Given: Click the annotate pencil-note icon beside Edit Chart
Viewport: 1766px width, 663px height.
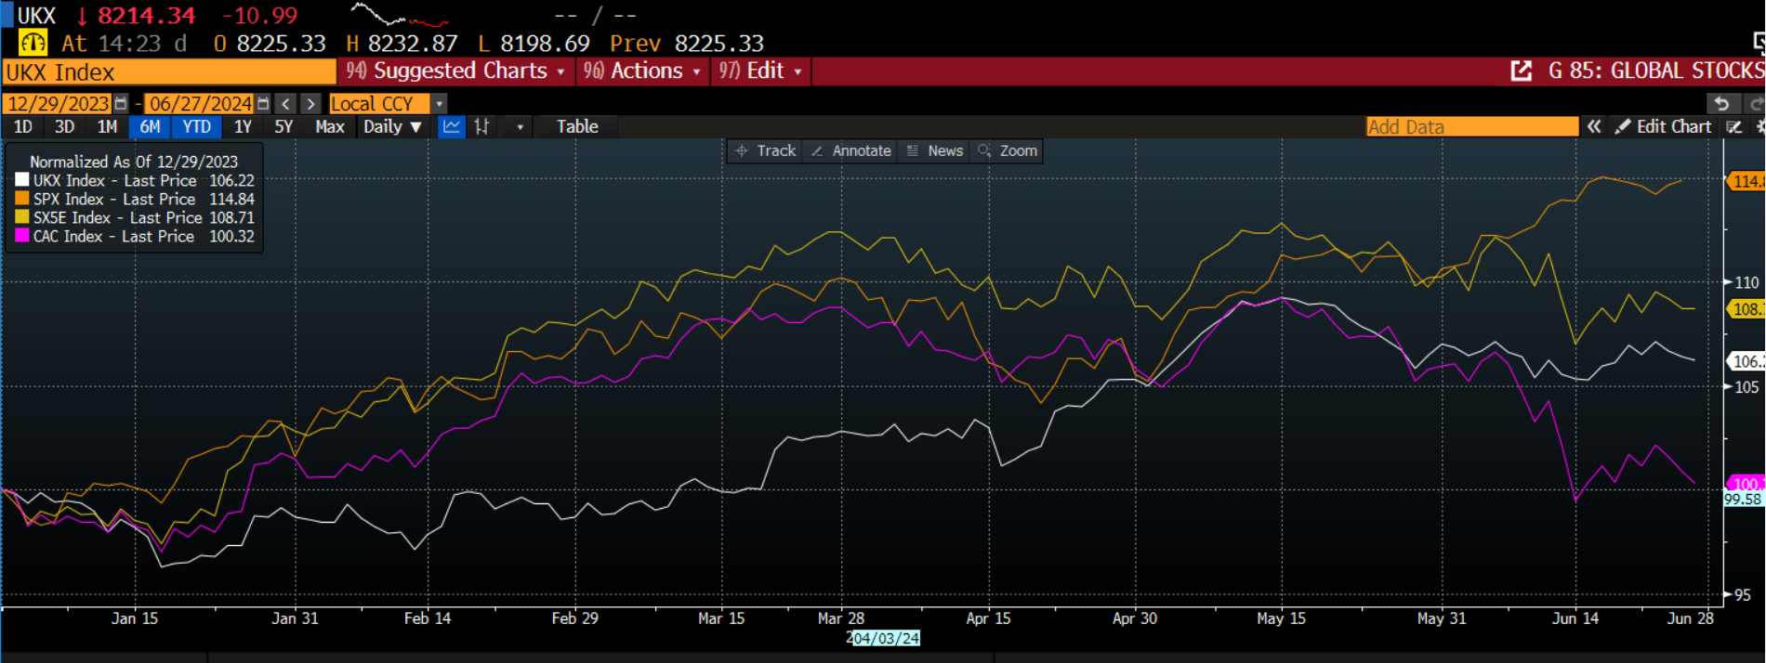Looking at the screenshot, I should tap(1734, 127).
